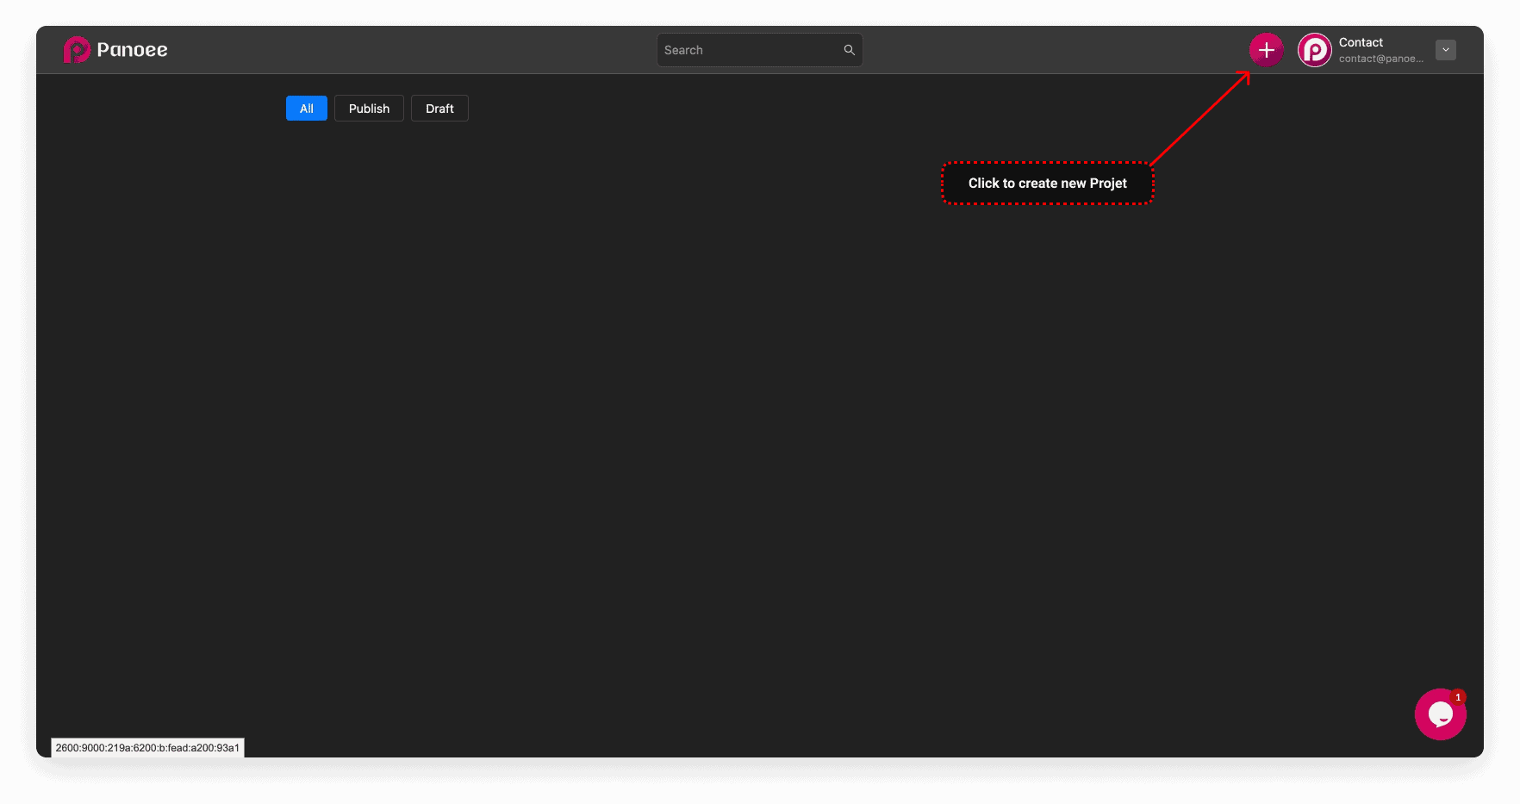The width and height of the screenshot is (1520, 804).
Task: Click the Panoee wordmark text
Action: click(132, 50)
